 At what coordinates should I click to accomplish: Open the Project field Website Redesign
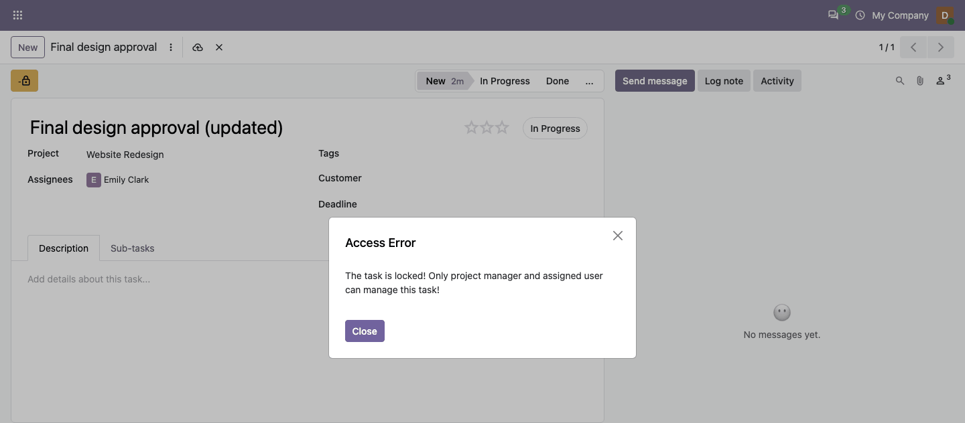pyautogui.click(x=125, y=155)
